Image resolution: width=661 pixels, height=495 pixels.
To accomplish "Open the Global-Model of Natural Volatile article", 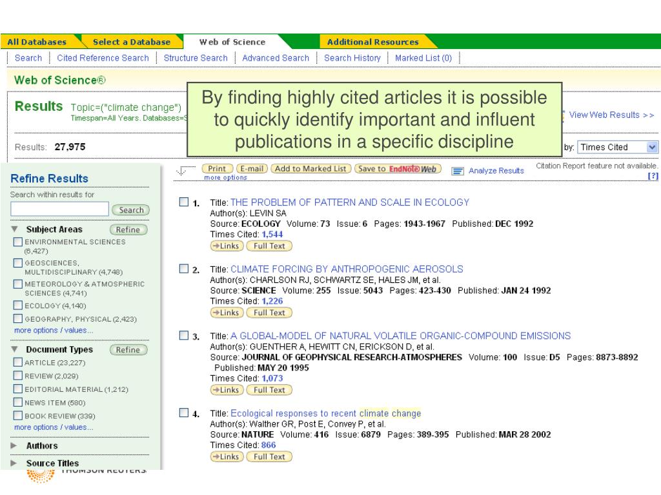I will coord(400,335).
